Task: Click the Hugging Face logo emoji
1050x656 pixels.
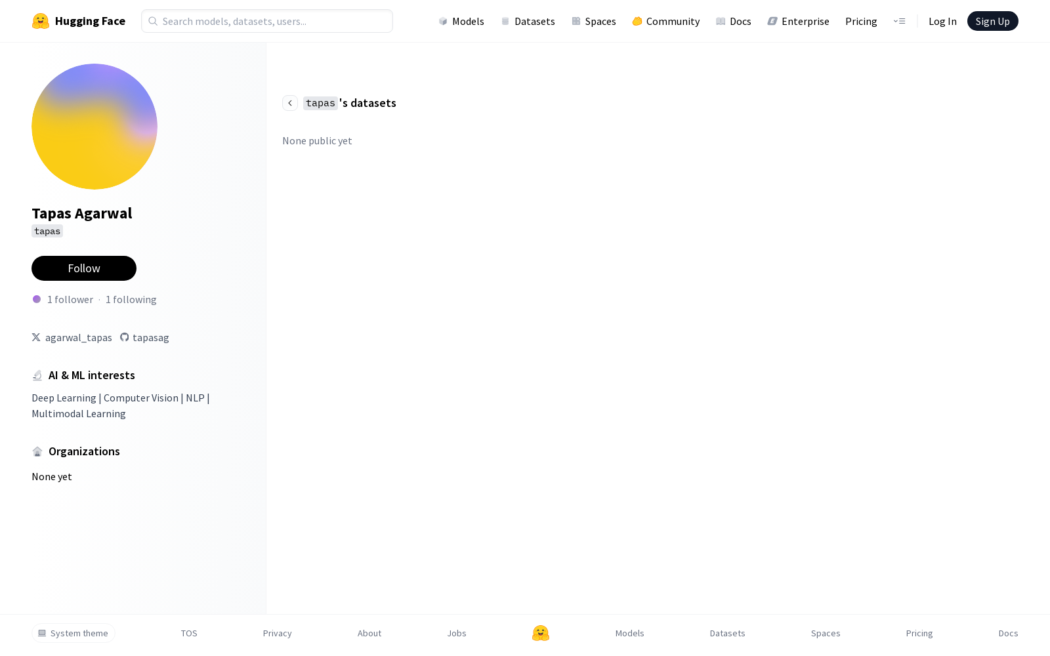Action: pyautogui.click(x=41, y=21)
